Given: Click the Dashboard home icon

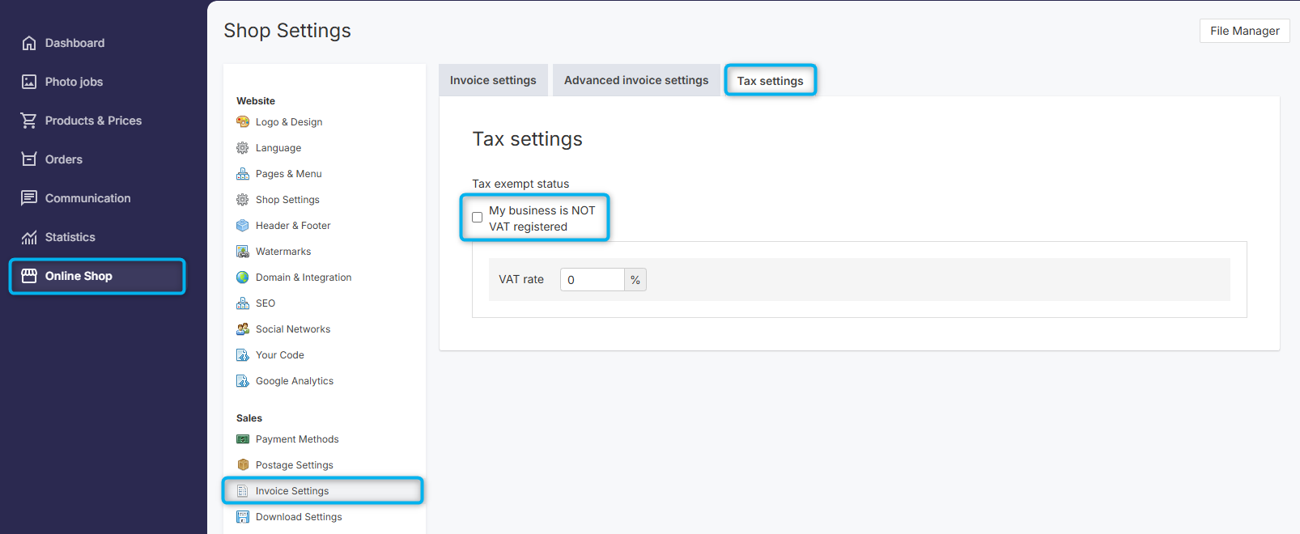Looking at the screenshot, I should coord(29,43).
